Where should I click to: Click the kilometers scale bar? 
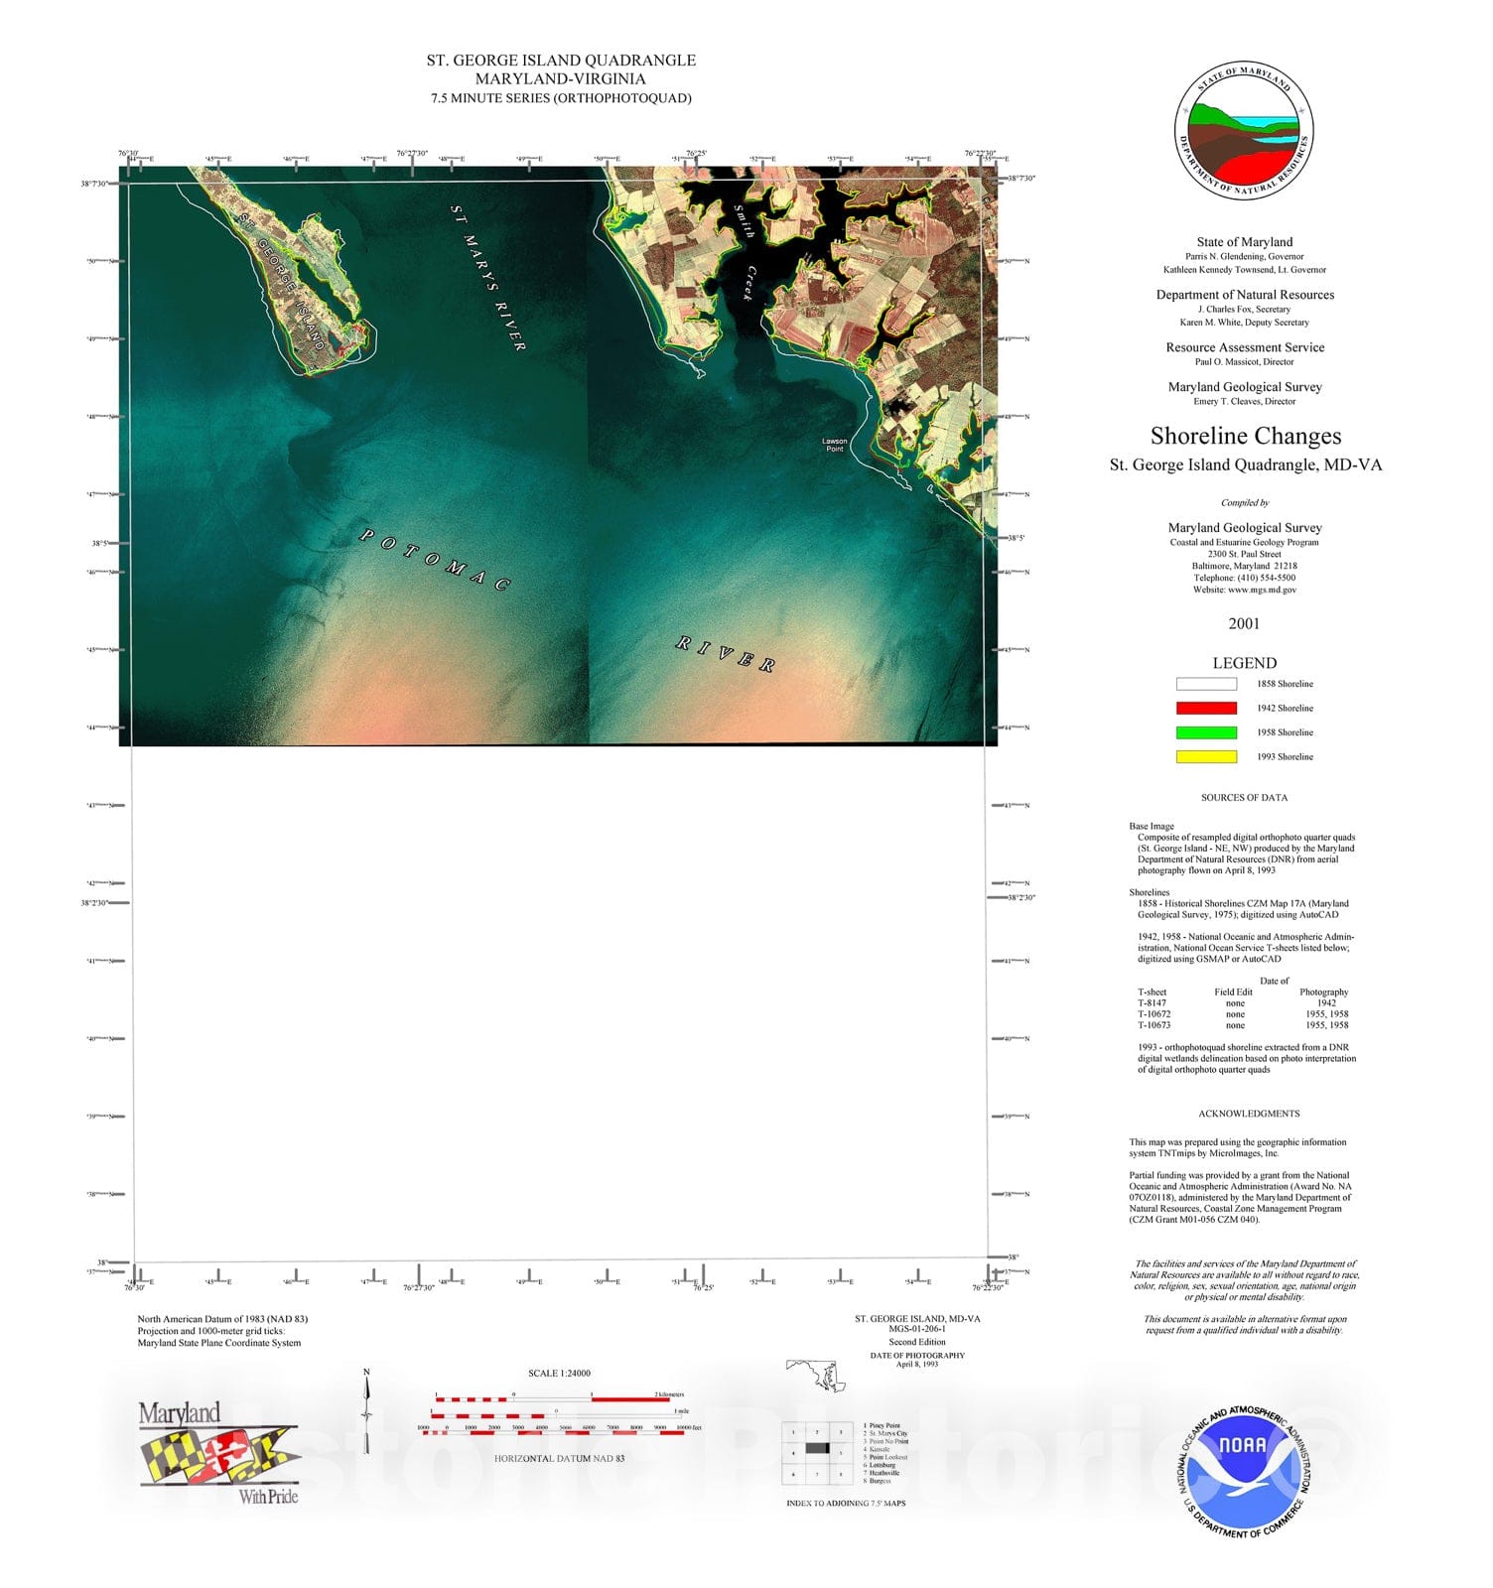pyautogui.click(x=551, y=1398)
